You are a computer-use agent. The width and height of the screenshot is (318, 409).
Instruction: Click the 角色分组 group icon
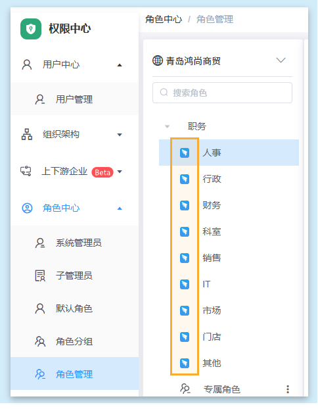tap(40, 341)
